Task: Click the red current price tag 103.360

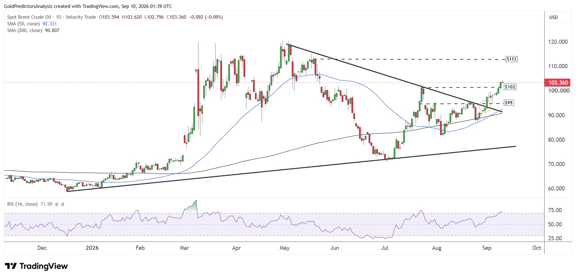Action: click(x=558, y=83)
